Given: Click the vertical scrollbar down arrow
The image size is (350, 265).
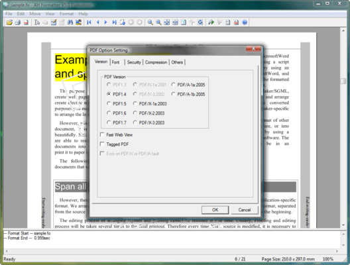Looking at the screenshot, I should [343, 225].
